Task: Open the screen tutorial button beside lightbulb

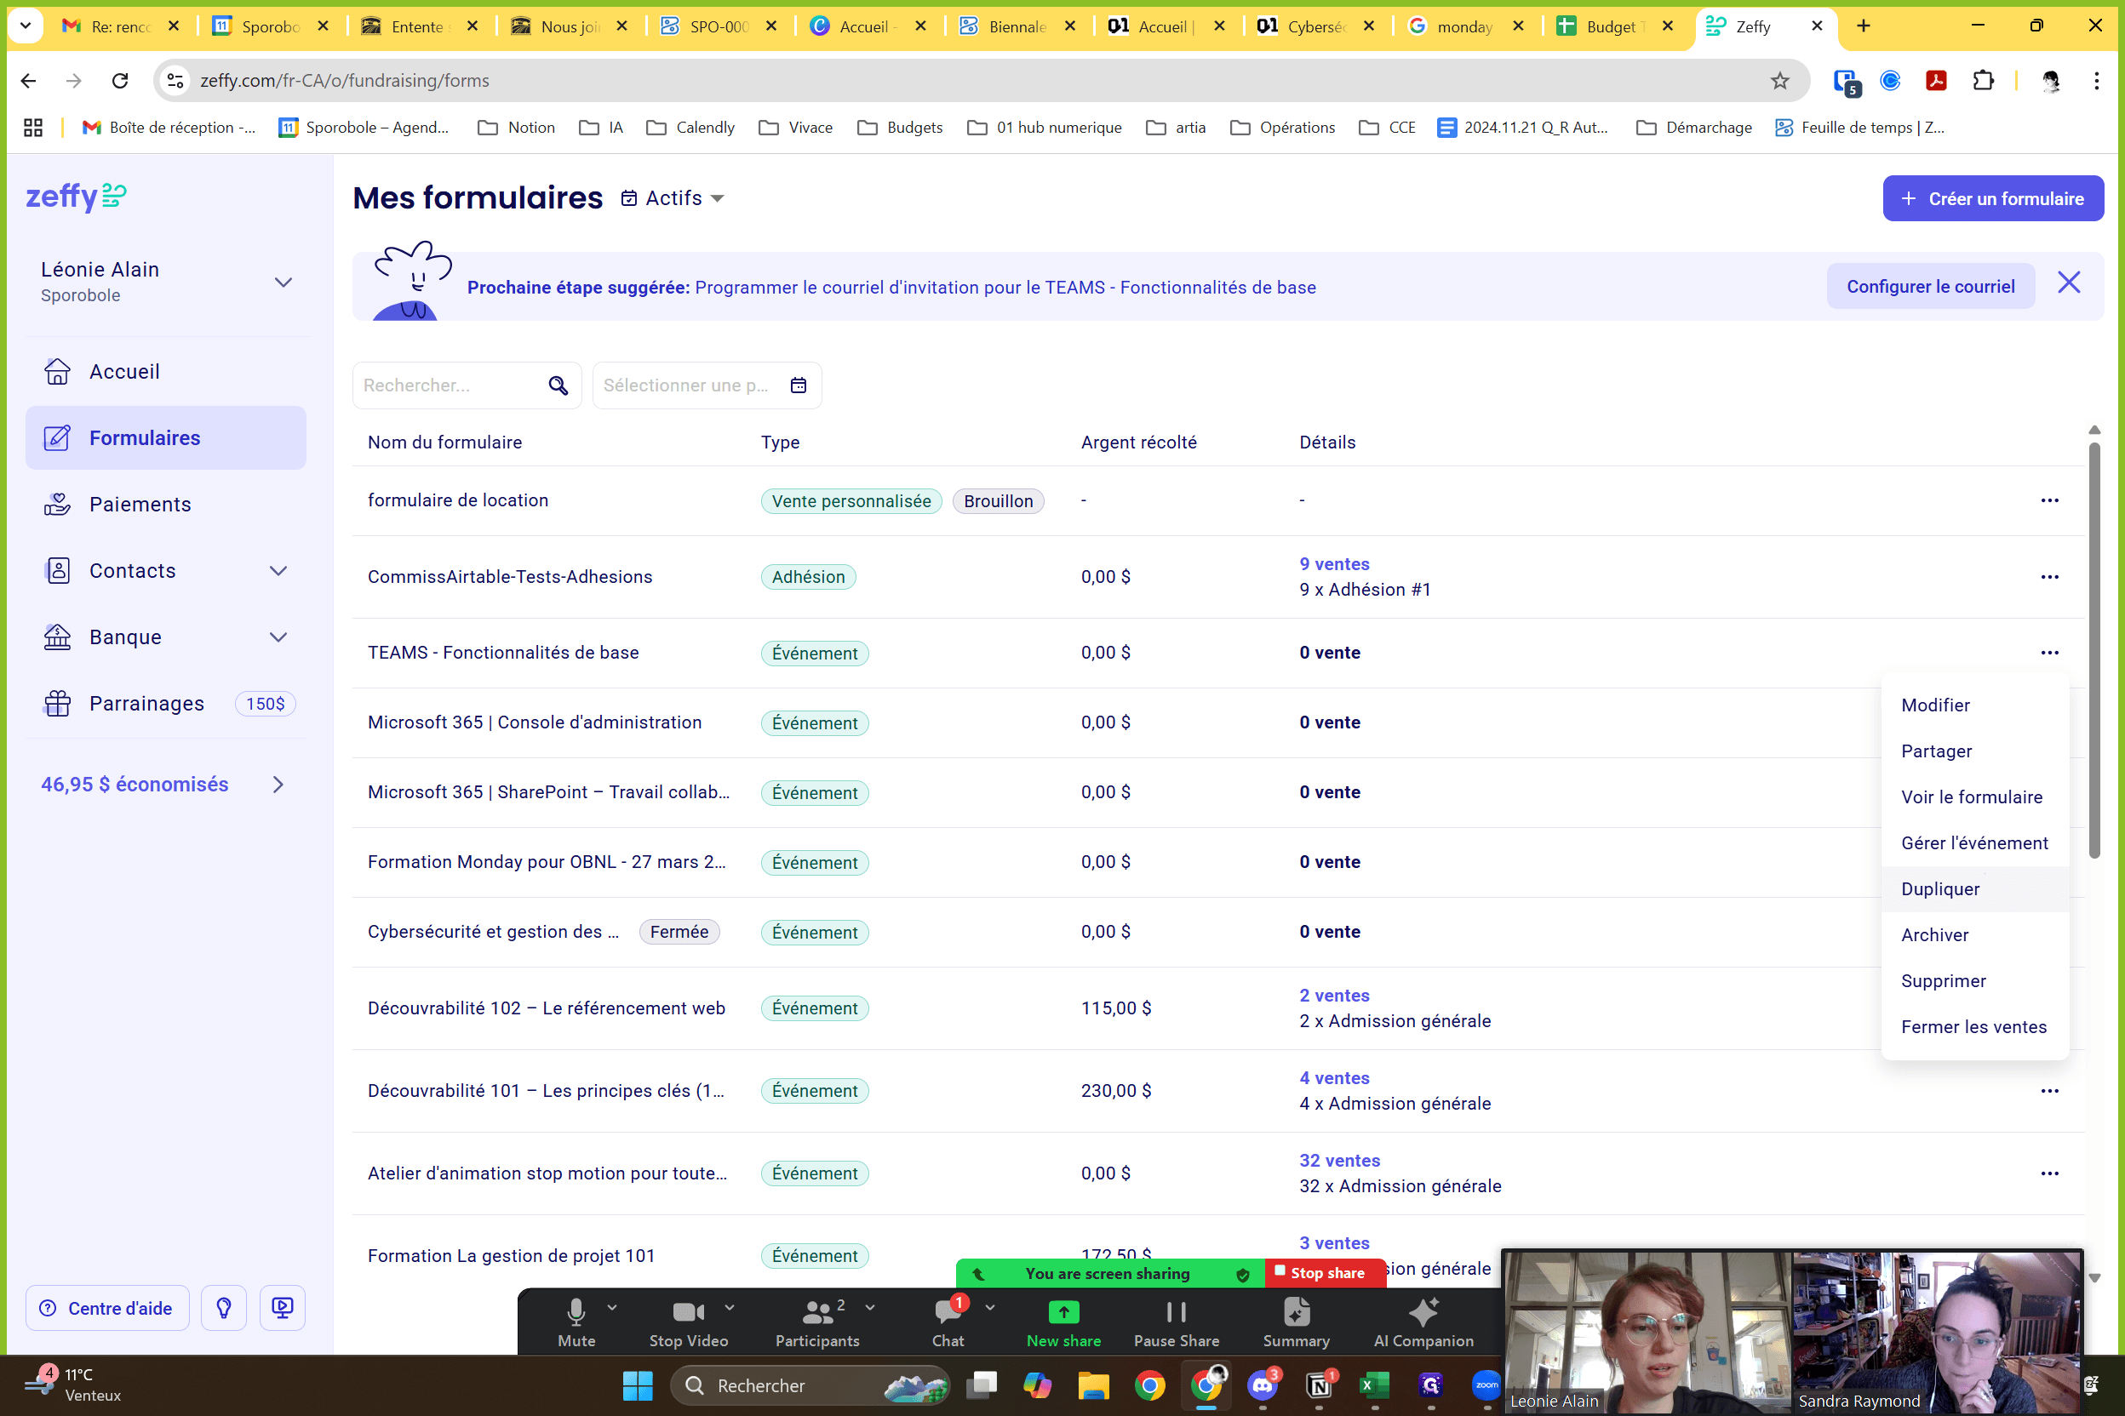Action: pos(283,1308)
